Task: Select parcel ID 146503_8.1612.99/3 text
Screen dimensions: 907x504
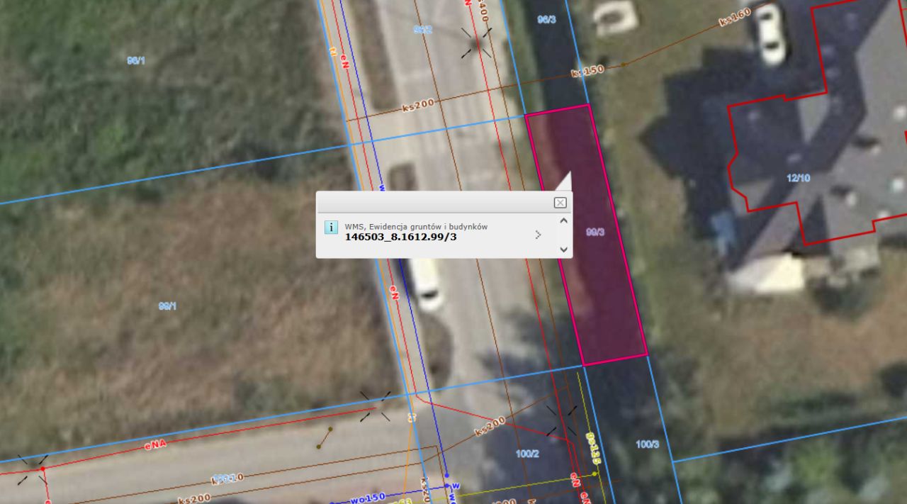Action: point(400,237)
